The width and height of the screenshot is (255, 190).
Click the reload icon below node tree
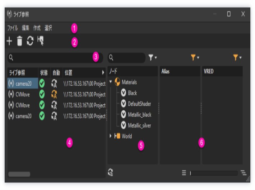point(111,172)
